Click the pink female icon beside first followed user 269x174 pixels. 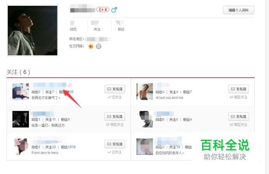[x=70, y=85]
